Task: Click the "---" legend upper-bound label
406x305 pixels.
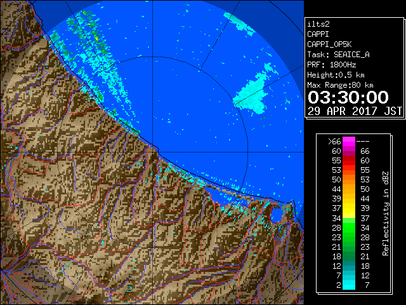Action: click(363, 141)
